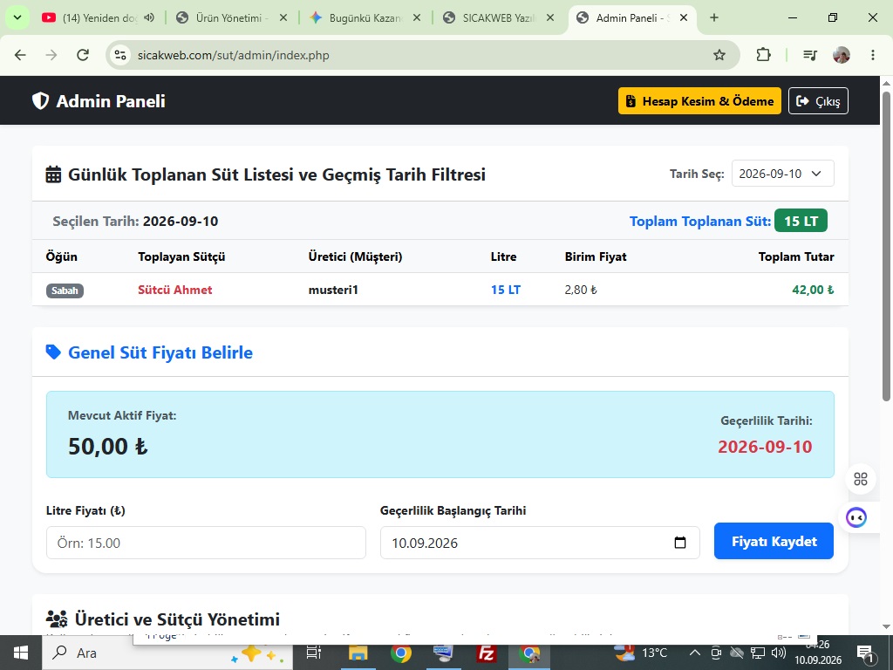893x670 pixels.
Task: Save the price with Fiyatı Kaydet
Action: (x=774, y=541)
